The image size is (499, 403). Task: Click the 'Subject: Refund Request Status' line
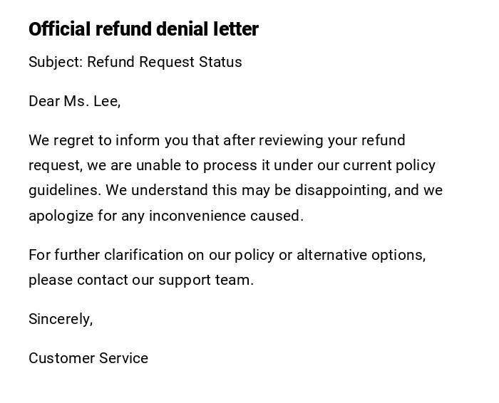[135, 62]
